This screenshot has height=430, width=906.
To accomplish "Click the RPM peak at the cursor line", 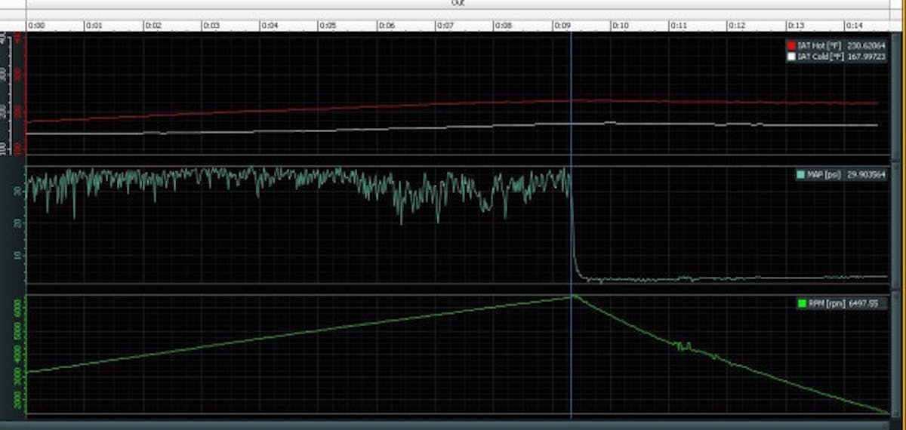I will pyautogui.click(x=572, y=296).
